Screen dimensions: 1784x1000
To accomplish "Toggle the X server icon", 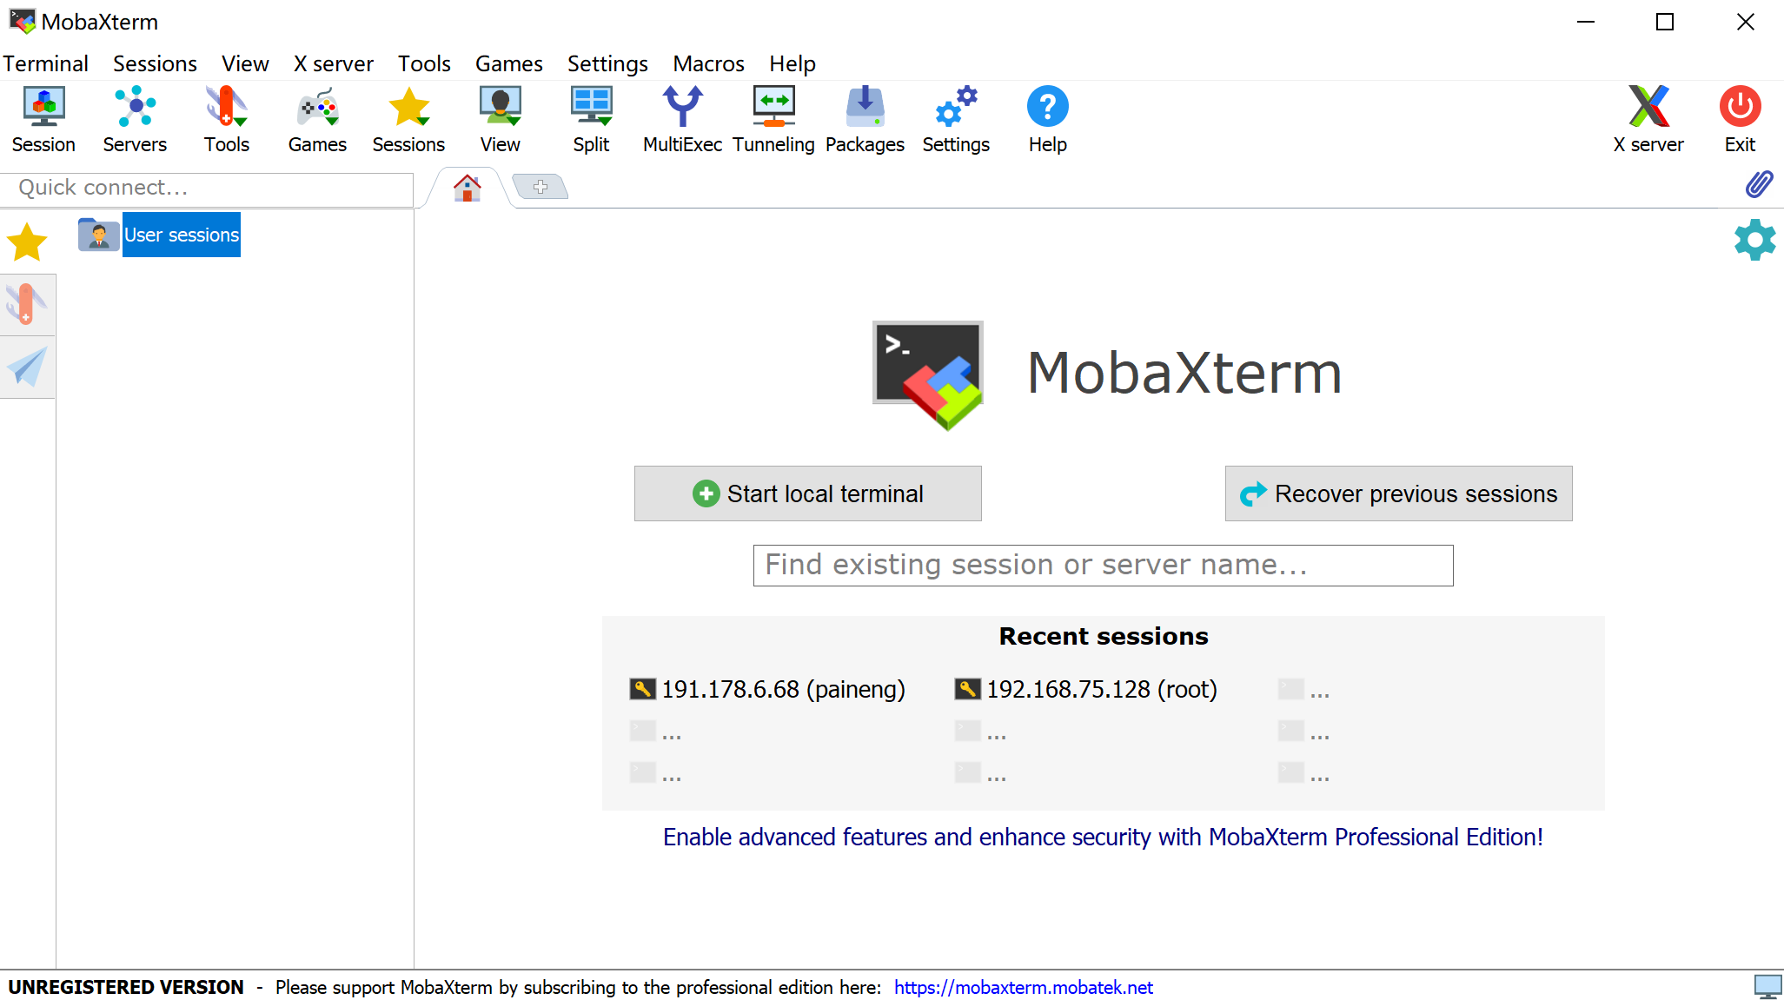I will tap(1648, 120).
